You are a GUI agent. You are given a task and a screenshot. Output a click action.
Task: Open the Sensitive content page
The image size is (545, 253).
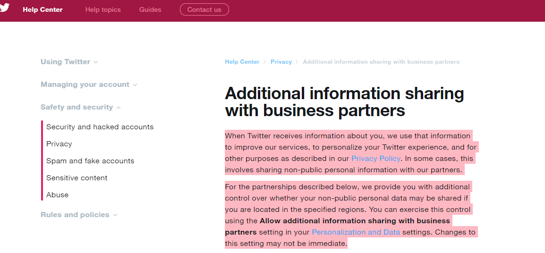tap(77, 178)
